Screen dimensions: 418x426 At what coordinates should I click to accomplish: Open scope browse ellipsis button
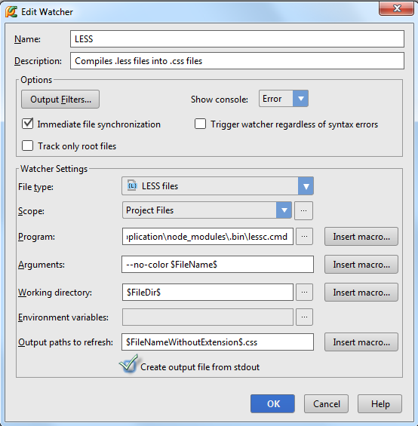(x=304, y=210)
